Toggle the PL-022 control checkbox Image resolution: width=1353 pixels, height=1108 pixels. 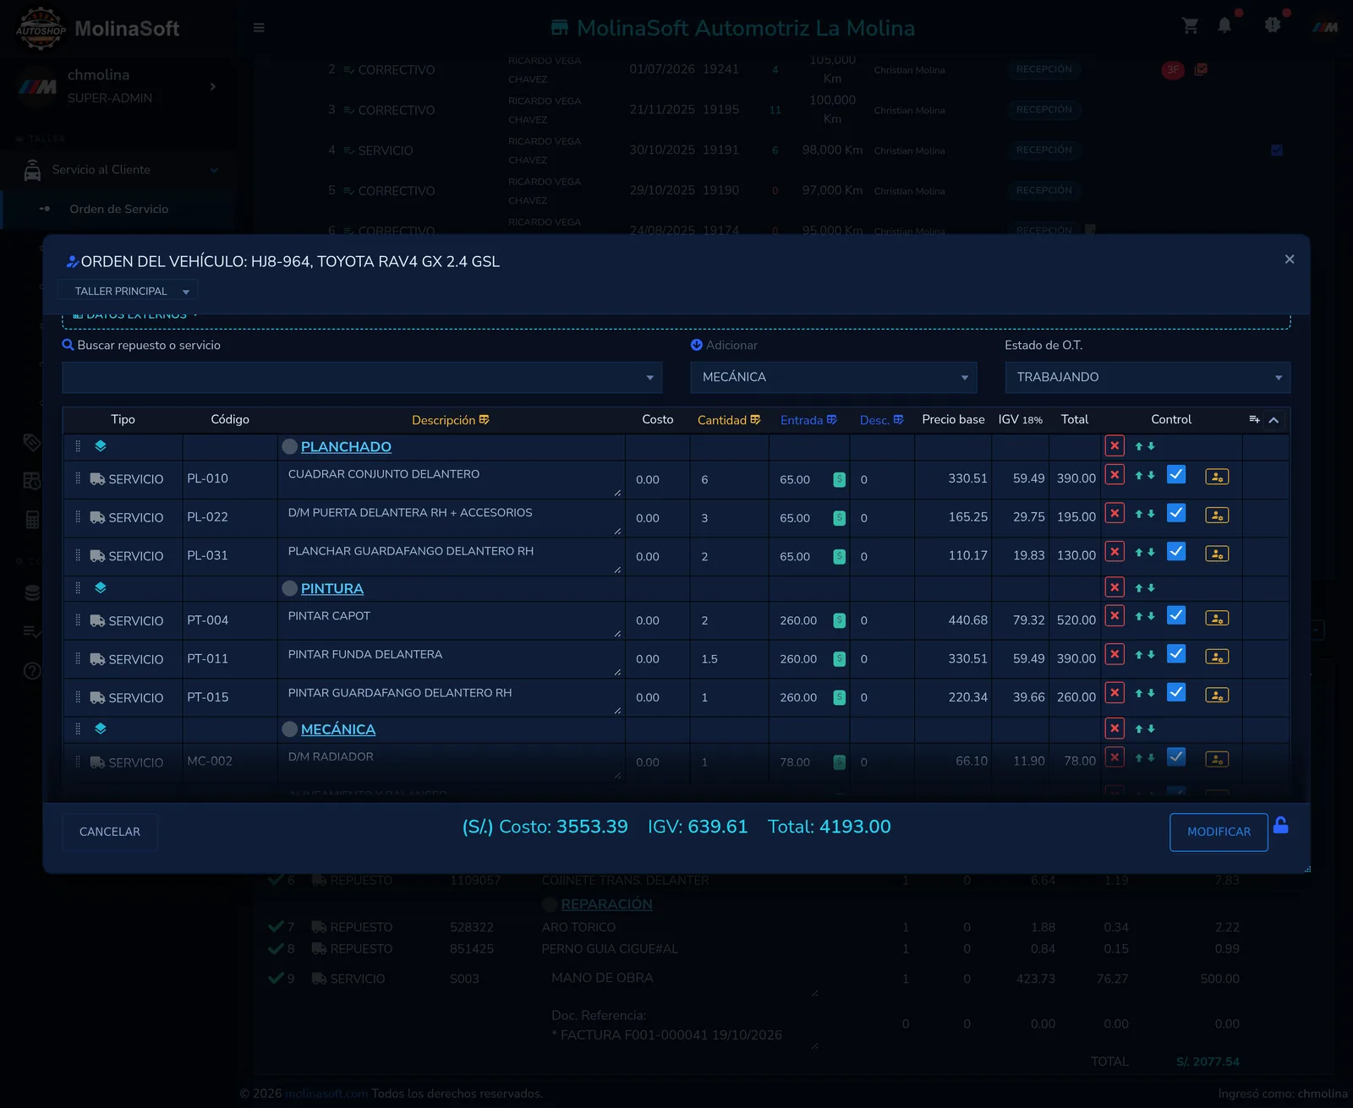[1176, 513]
